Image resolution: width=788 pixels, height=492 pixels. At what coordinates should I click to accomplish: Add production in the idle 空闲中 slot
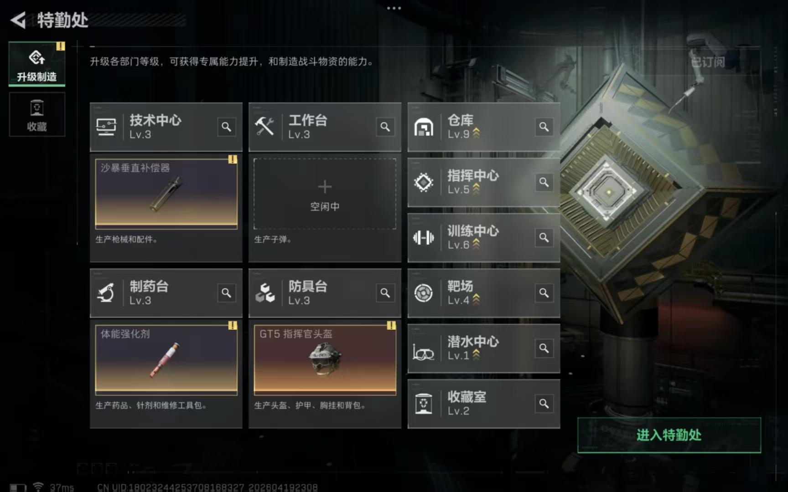tap(325, 194)
